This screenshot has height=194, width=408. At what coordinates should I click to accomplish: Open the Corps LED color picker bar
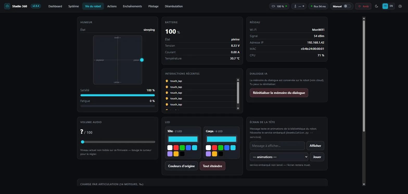221,139
